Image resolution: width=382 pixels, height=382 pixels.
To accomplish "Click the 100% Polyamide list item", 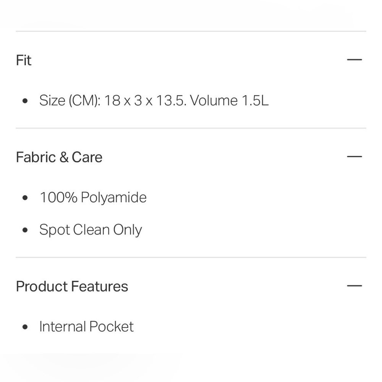I will click(x=93, y=197).
